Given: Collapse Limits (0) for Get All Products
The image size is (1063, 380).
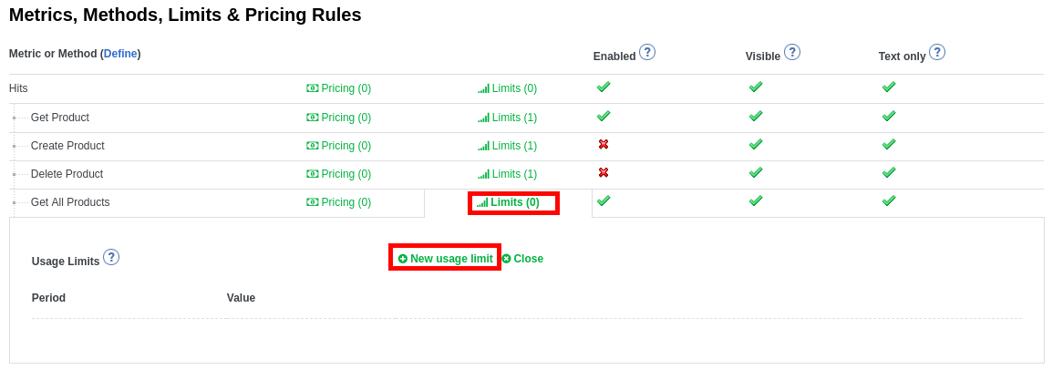Looking at the screenshot, I should click(x=514, y=202).
